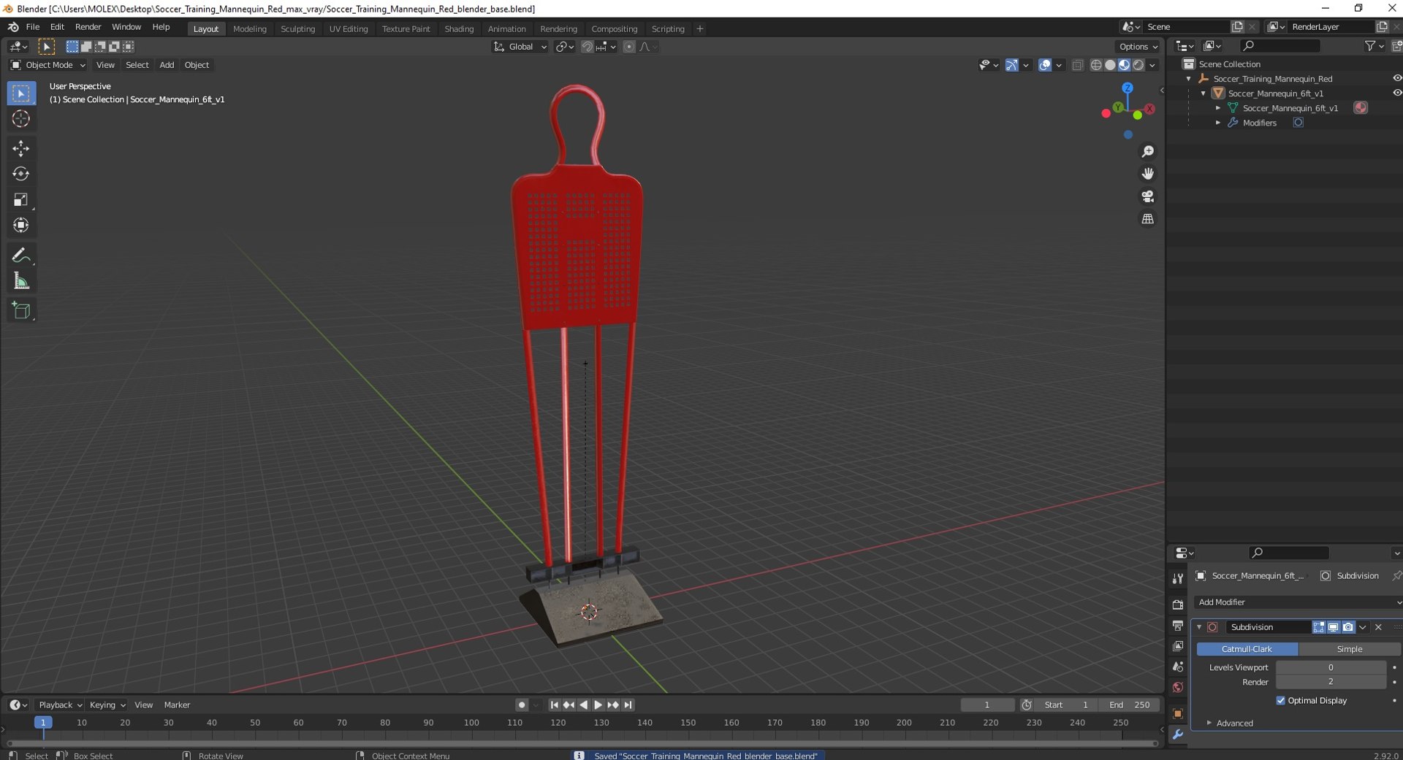The image size is (1403, 760).
Task: Open the Tool settings properties tab
Action: pos(1177,579)
